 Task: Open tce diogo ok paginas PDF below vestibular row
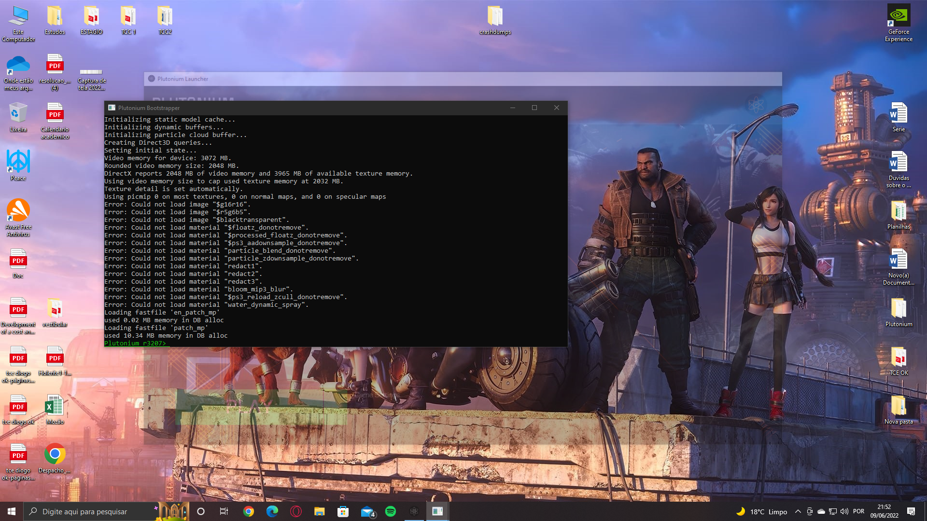18,365
